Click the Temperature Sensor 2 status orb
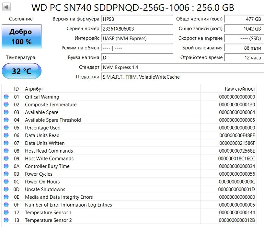This screenshot has width=264, height=227. (x=6, y=220)
